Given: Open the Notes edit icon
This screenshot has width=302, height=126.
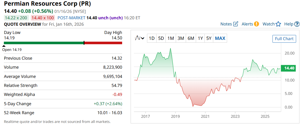Looking at the screenshot, I should pyautogui.click(x=236, y=24).
